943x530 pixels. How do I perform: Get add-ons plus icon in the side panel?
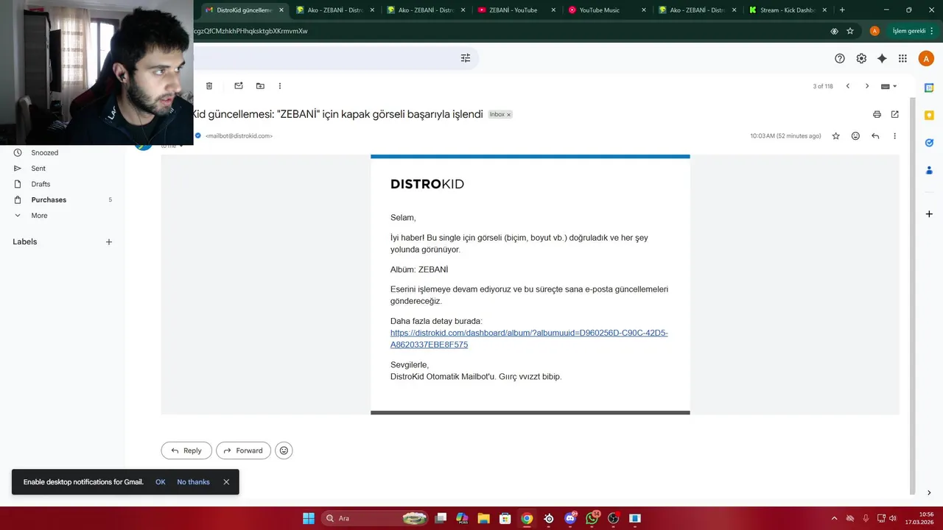pos(929,214)
